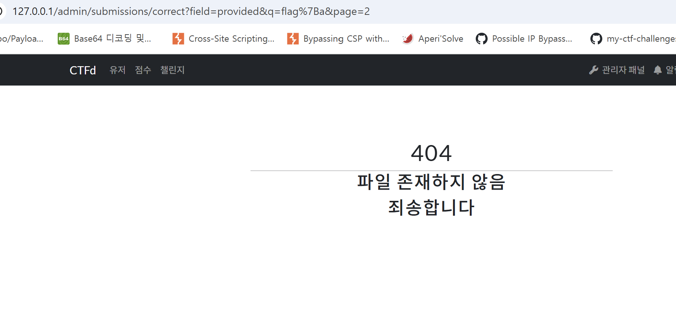Click the 404 error heading

pos(431,153)
